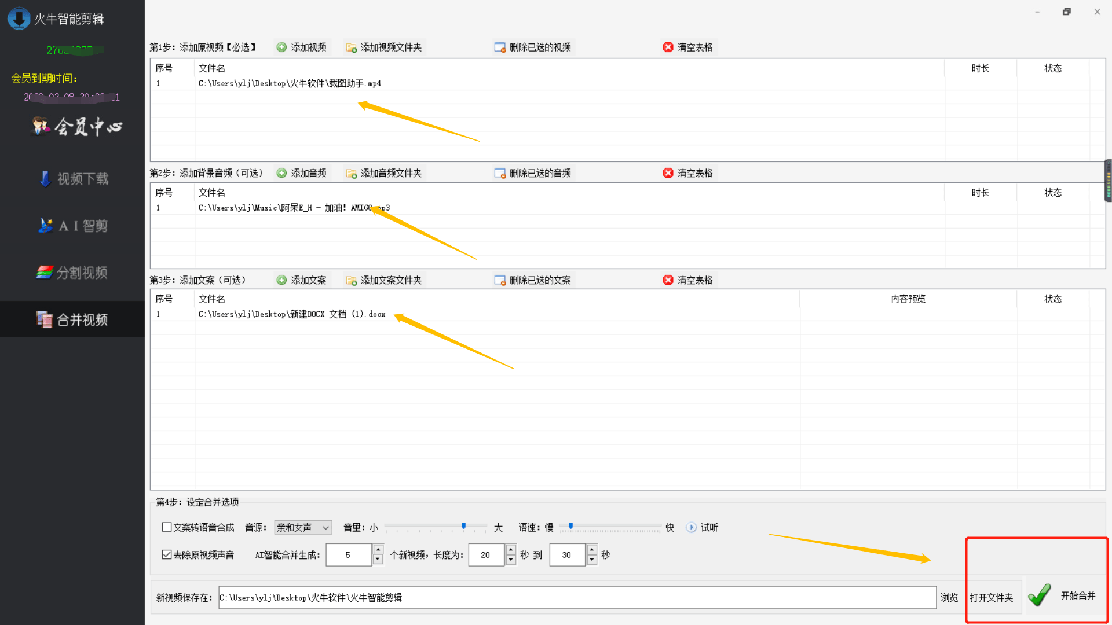The image size is (1112, 625).
Task: Click the 添加音频 green plus icon
Action: (x=281, y=173)
